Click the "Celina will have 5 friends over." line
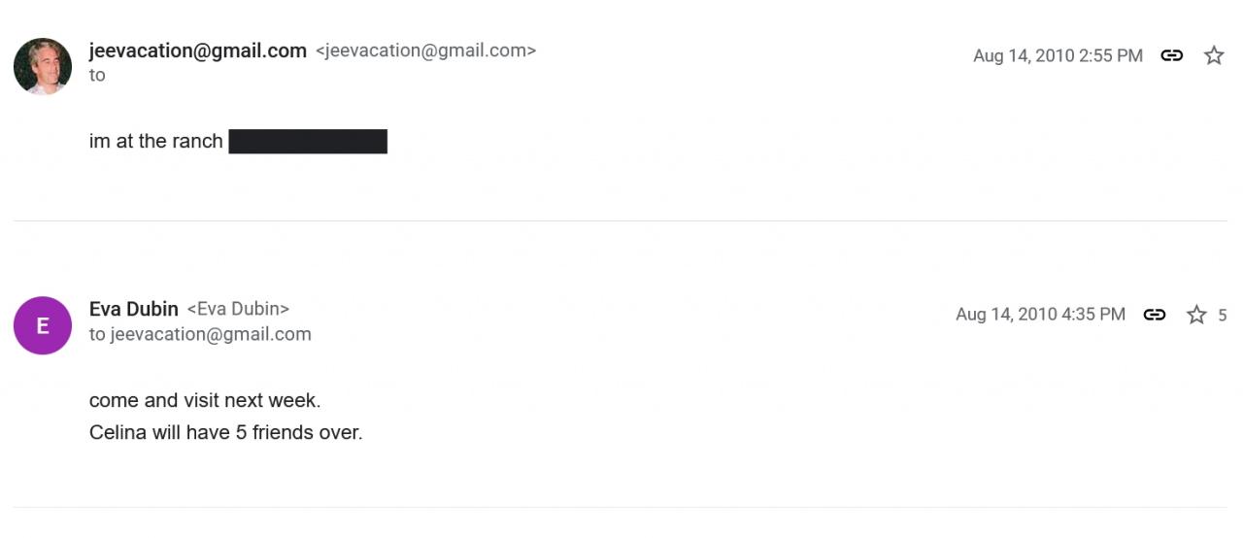Image resolution: width=1243 pixels, height=538 pixels. [x=225, y=432]
